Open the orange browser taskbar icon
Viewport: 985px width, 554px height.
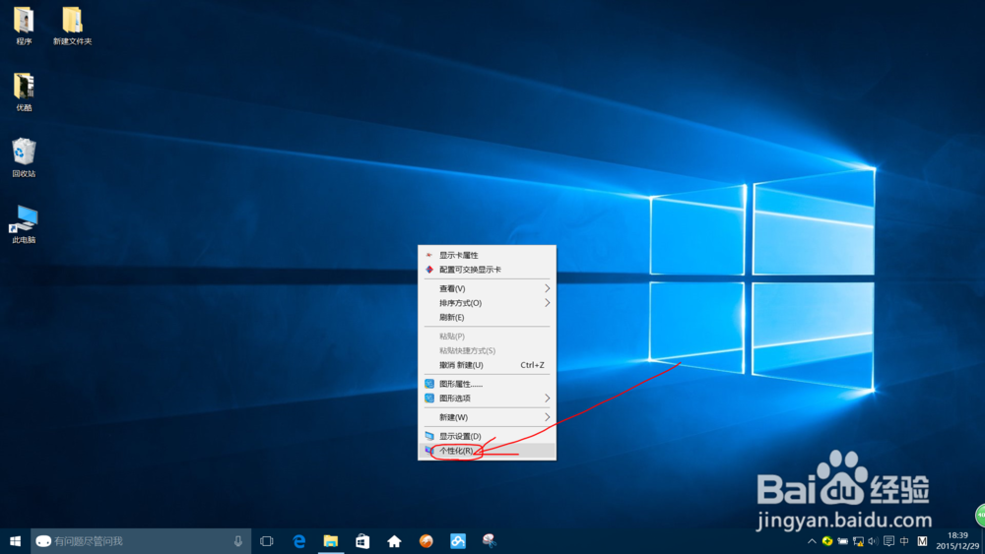(x=426, y=541)
